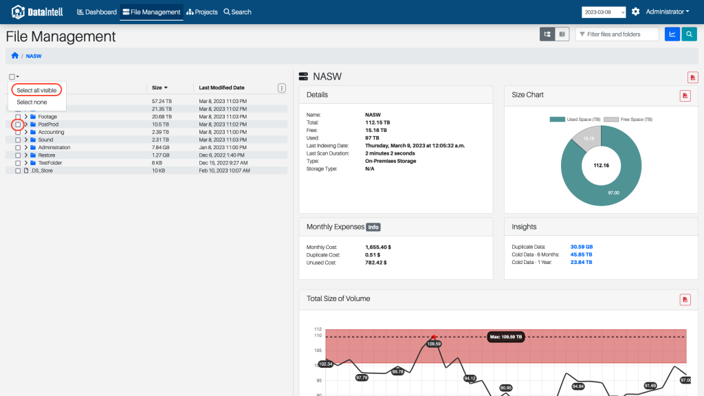704x396 pixels.
Task: Open the date selector showing 2023-03-09
Action: point(604,12)
